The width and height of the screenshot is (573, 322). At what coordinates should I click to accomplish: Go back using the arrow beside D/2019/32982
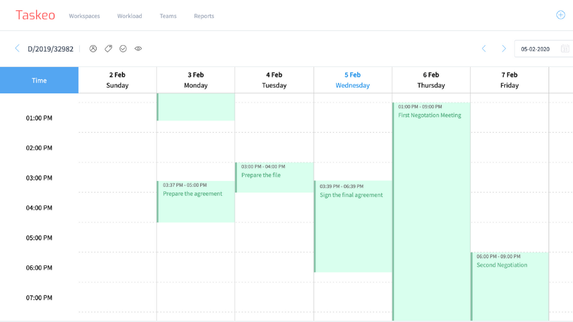pyautogui.click(x=17, y=48)
